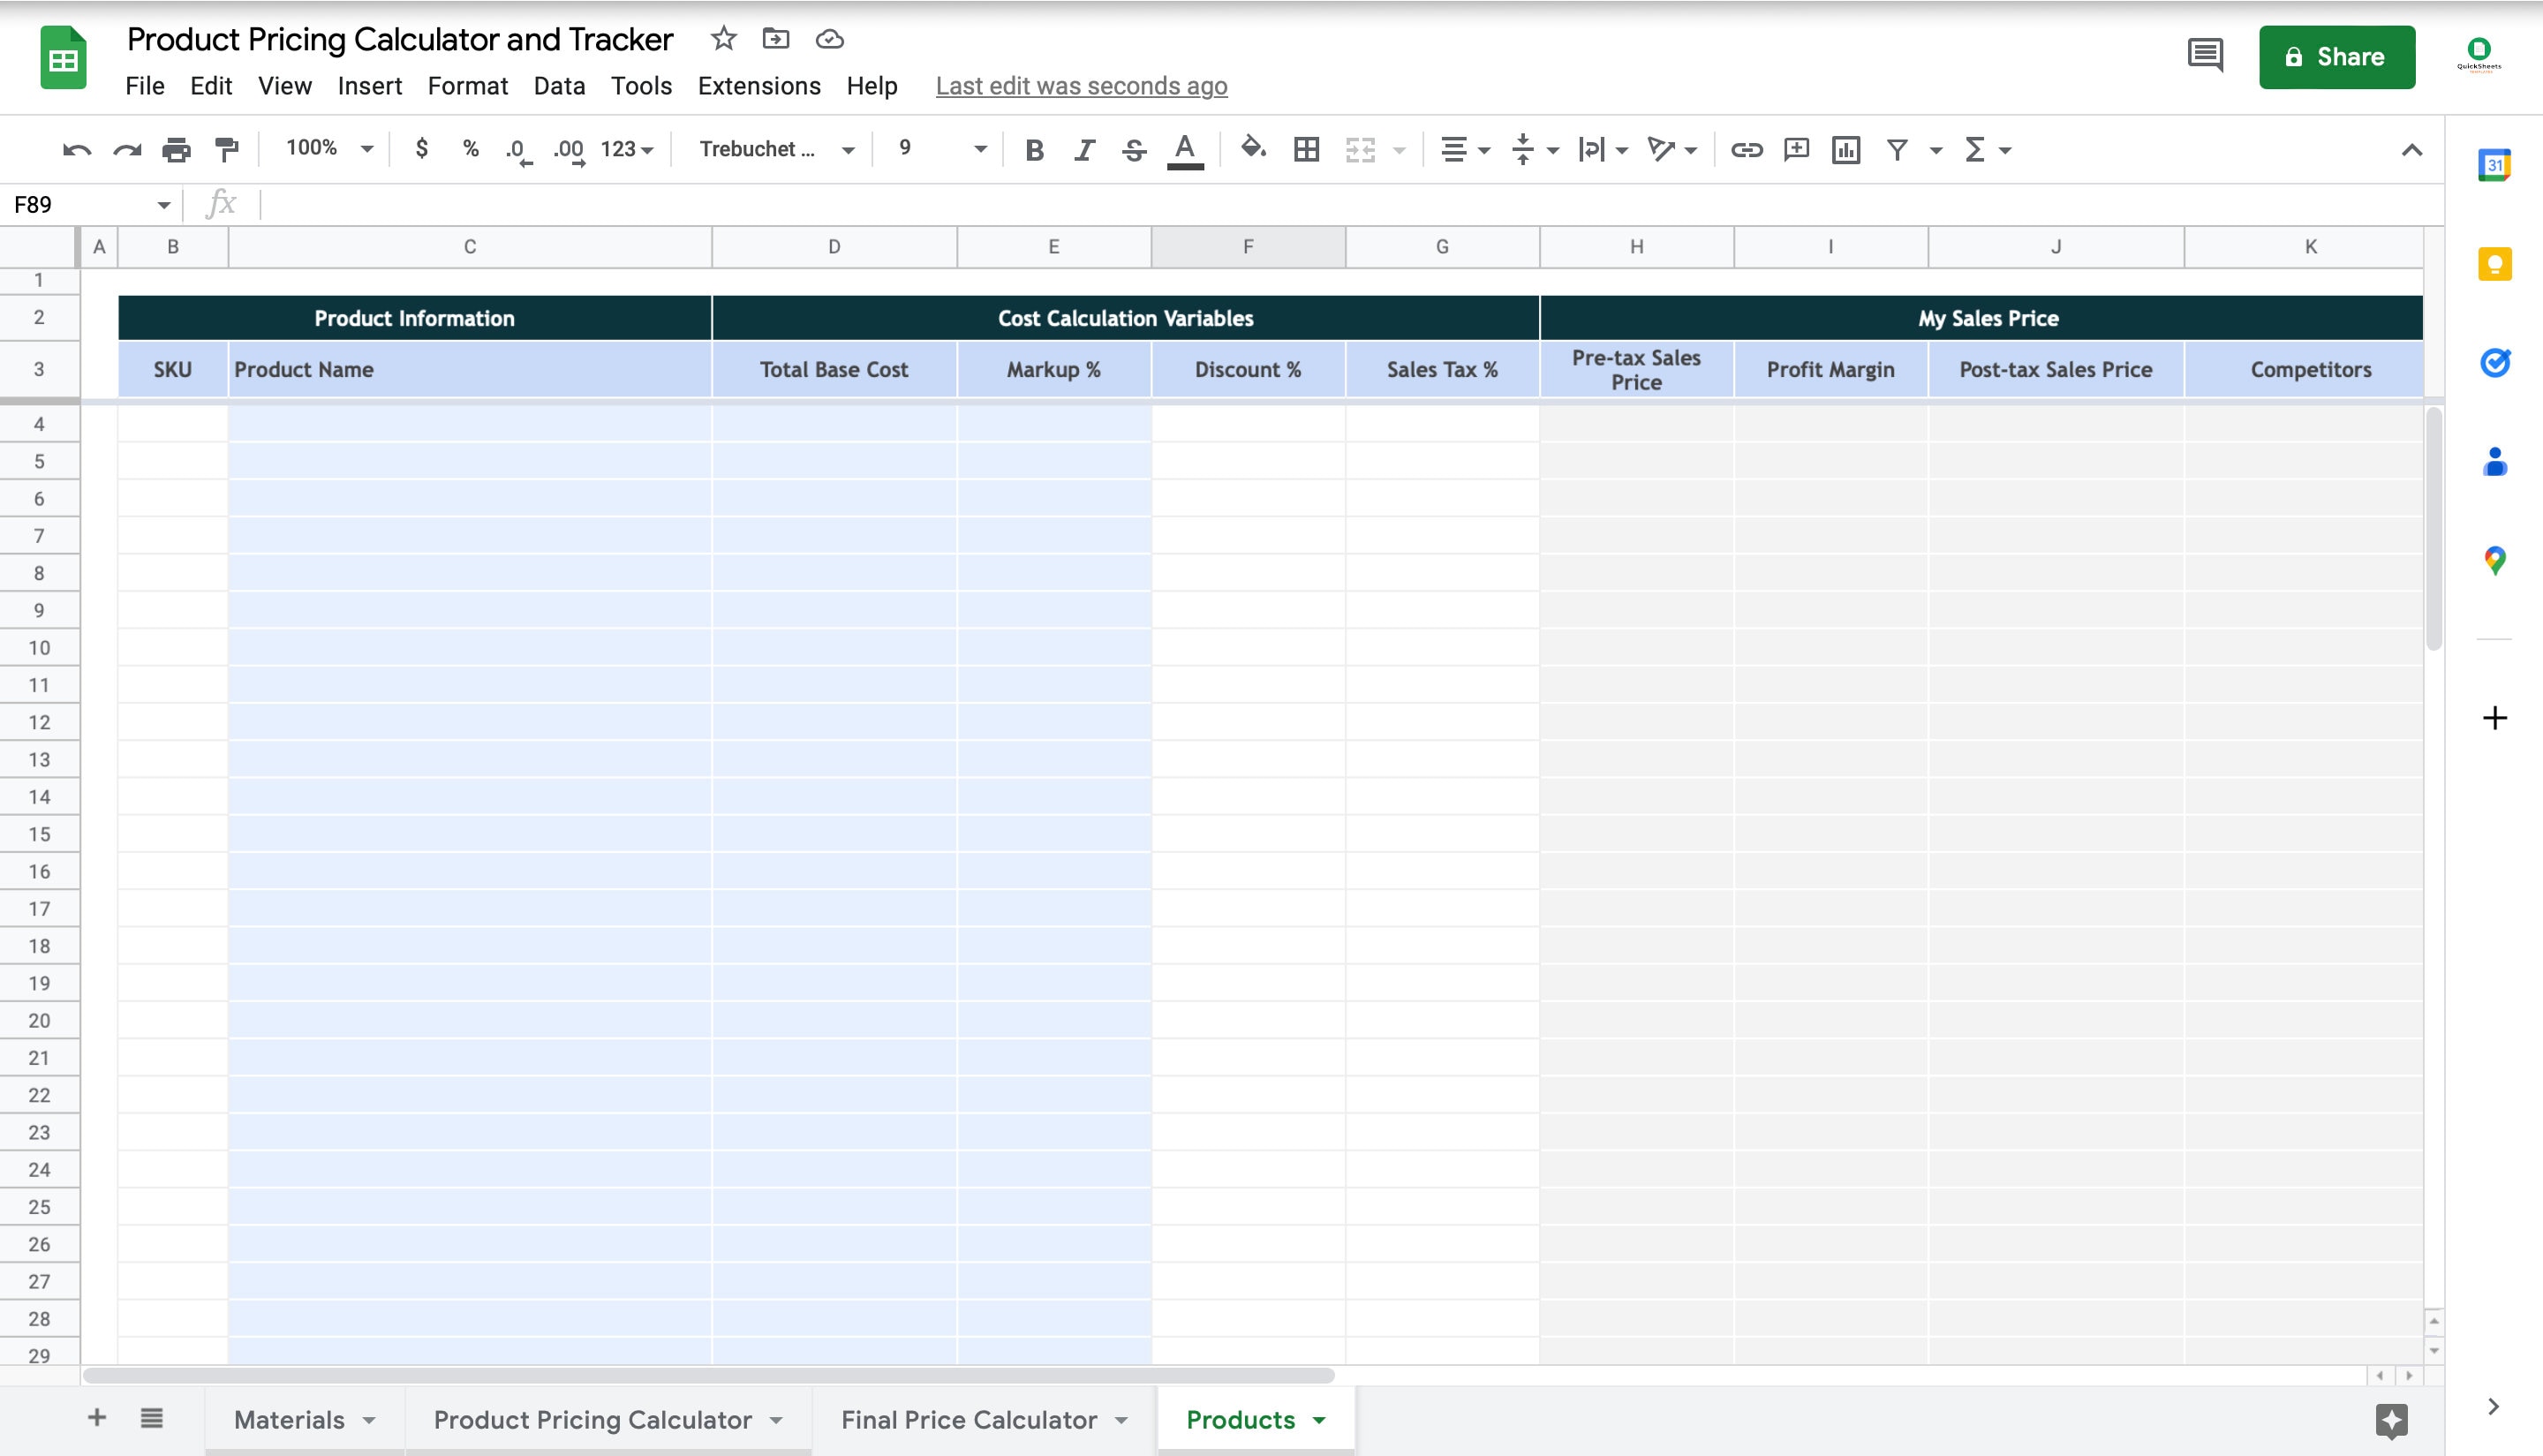This screenshot has width=2543, height=1456.
Task: Toggle bold formatting
Action: coord(1034,149)
